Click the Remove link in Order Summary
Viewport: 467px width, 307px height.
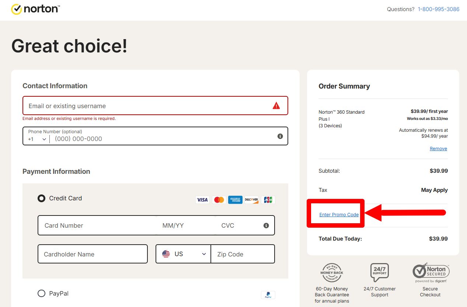(x=438, y=149)
